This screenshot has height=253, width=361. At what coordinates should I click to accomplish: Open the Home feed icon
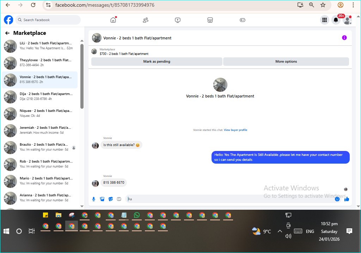coord(113,20)
